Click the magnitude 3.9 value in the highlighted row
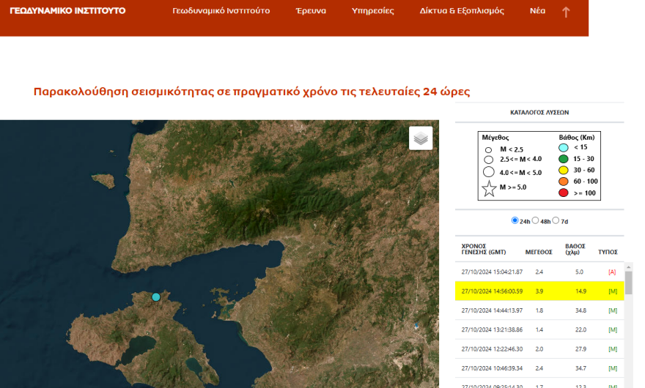 click(539, 291)
